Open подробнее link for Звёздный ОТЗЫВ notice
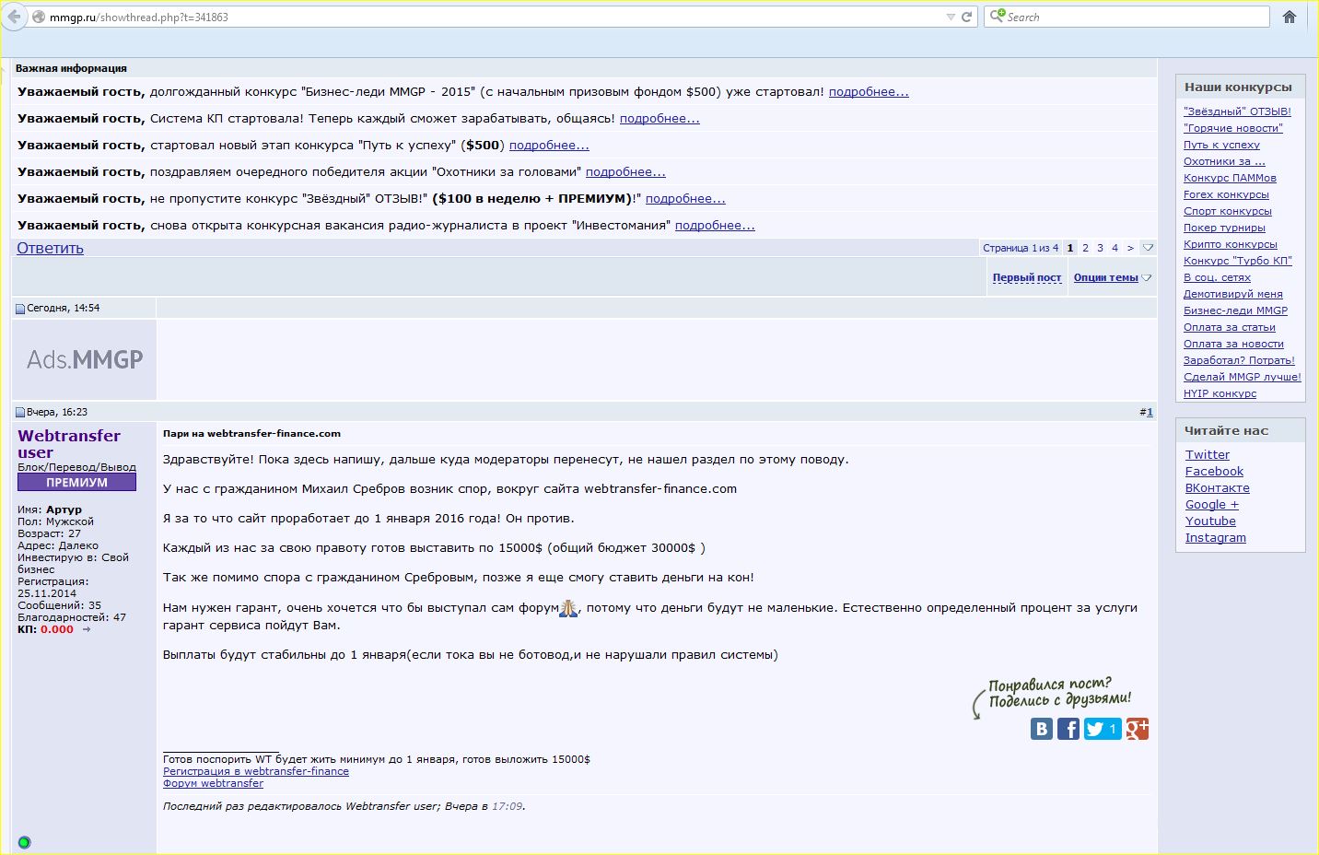1319x855 pixels. (685, 199)
